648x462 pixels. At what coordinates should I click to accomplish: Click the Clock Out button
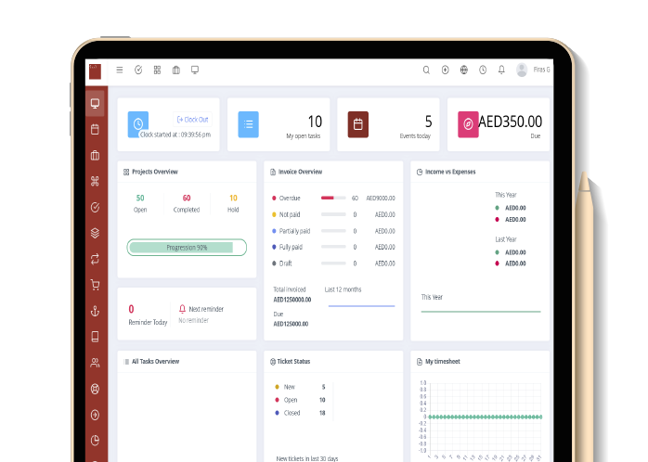(x=193, y=120)
